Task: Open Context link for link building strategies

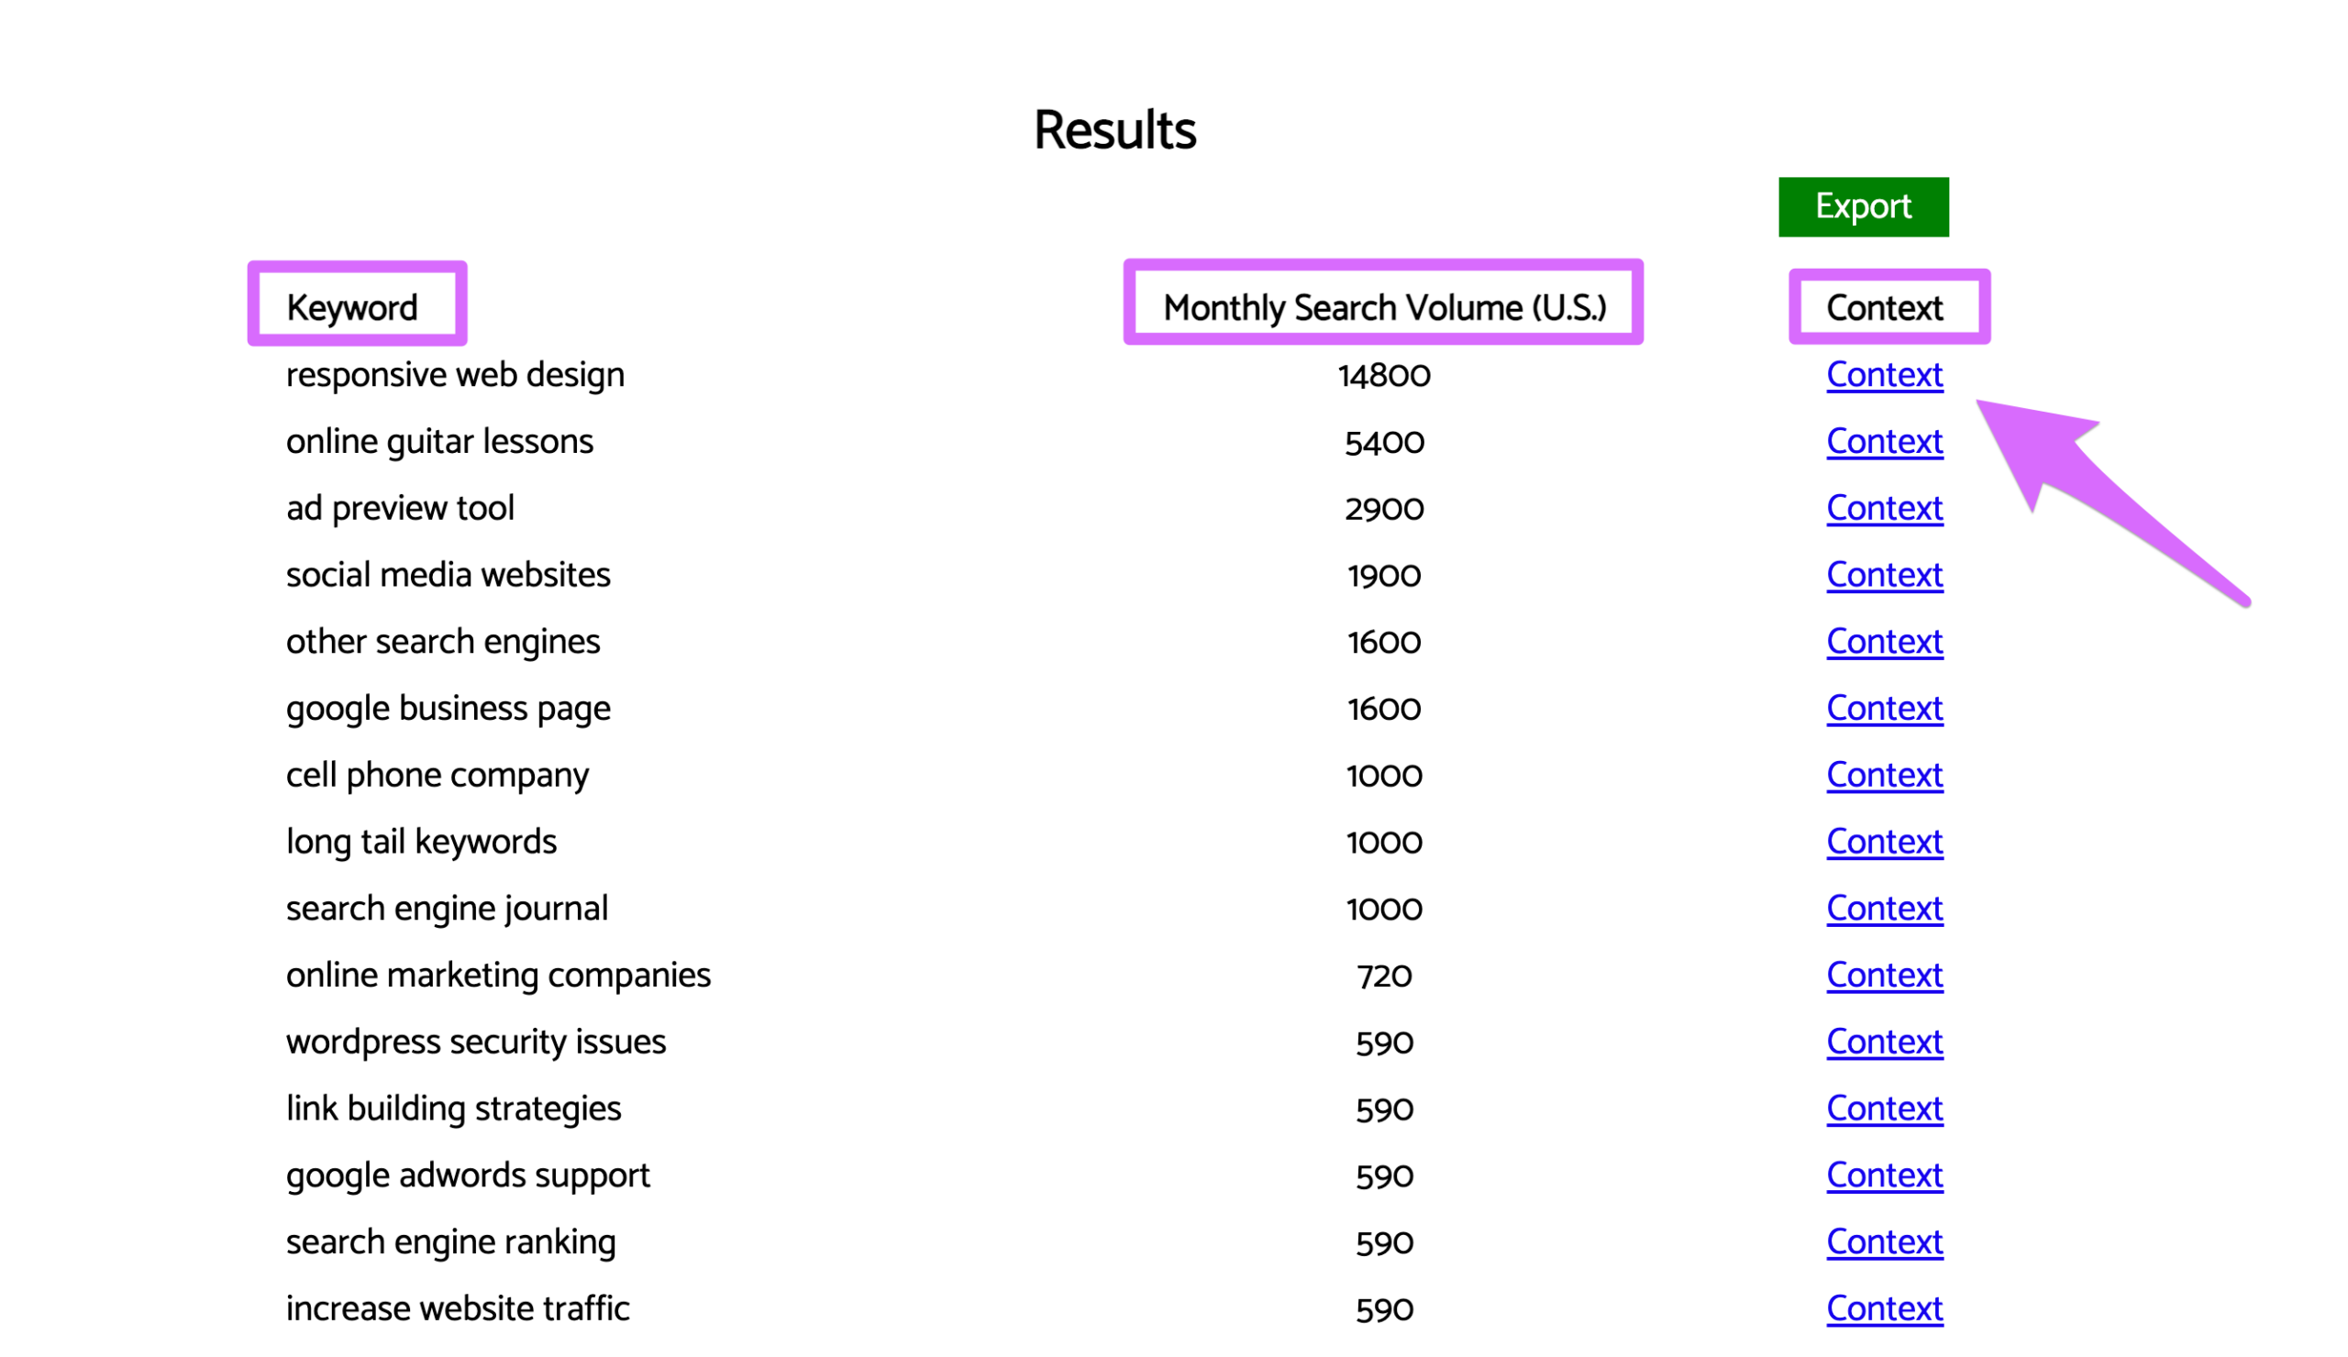Action: [1884, 1109]
